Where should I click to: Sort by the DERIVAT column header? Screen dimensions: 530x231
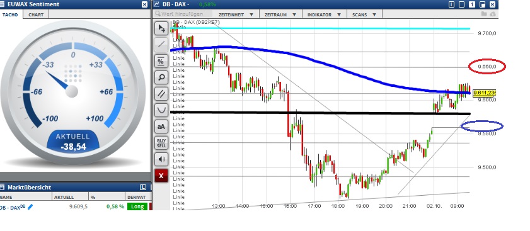click(138, 197)
